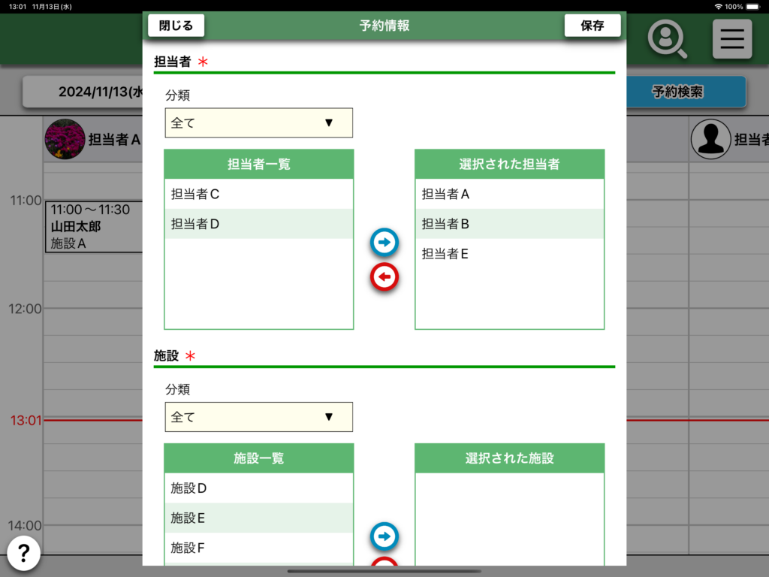769x577 pixels.
Task: Select 施設E in the facility list
Action: point(258,518)
